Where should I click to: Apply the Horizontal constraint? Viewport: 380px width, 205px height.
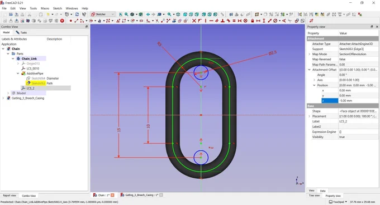click(x=211, y=21)
